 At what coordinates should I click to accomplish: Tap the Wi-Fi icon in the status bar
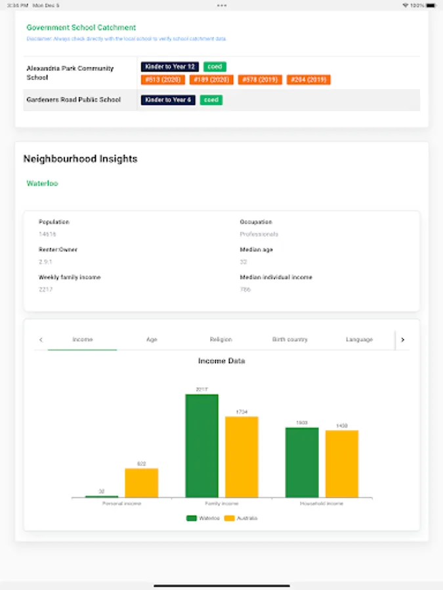(x=406, y=5)
